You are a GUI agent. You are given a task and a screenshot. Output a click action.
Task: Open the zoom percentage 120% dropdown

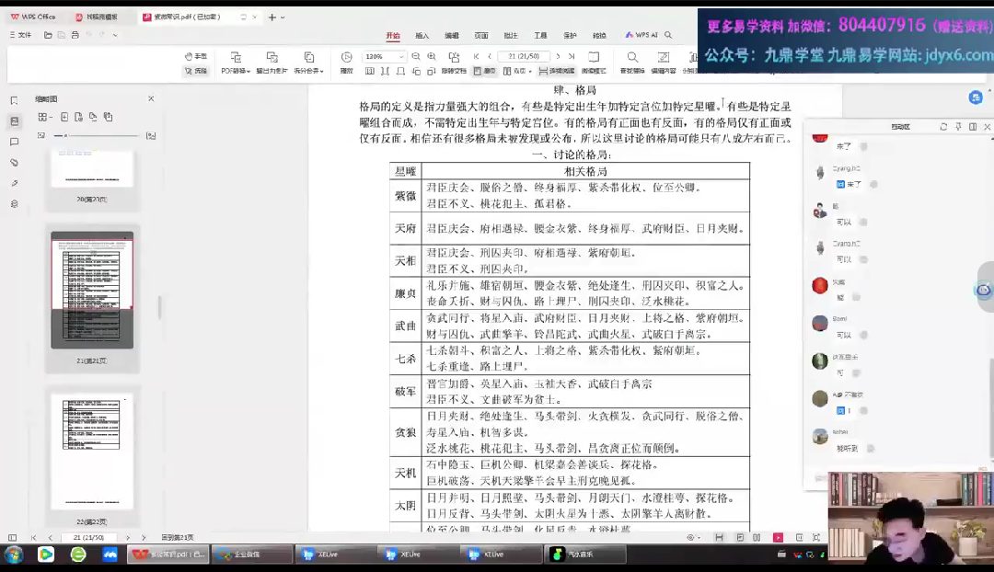pyautogui.click(x=401, y=56)
